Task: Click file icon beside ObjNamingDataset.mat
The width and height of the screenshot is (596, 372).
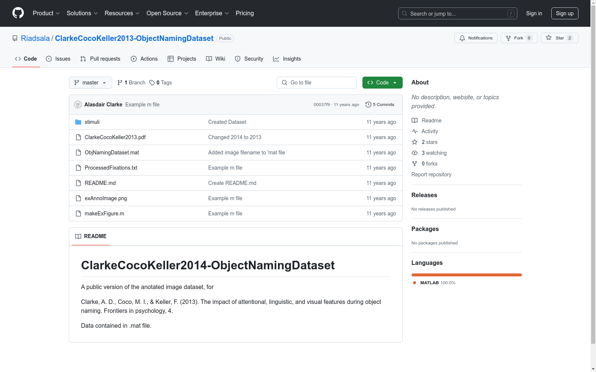Action: tap(78, 153)
